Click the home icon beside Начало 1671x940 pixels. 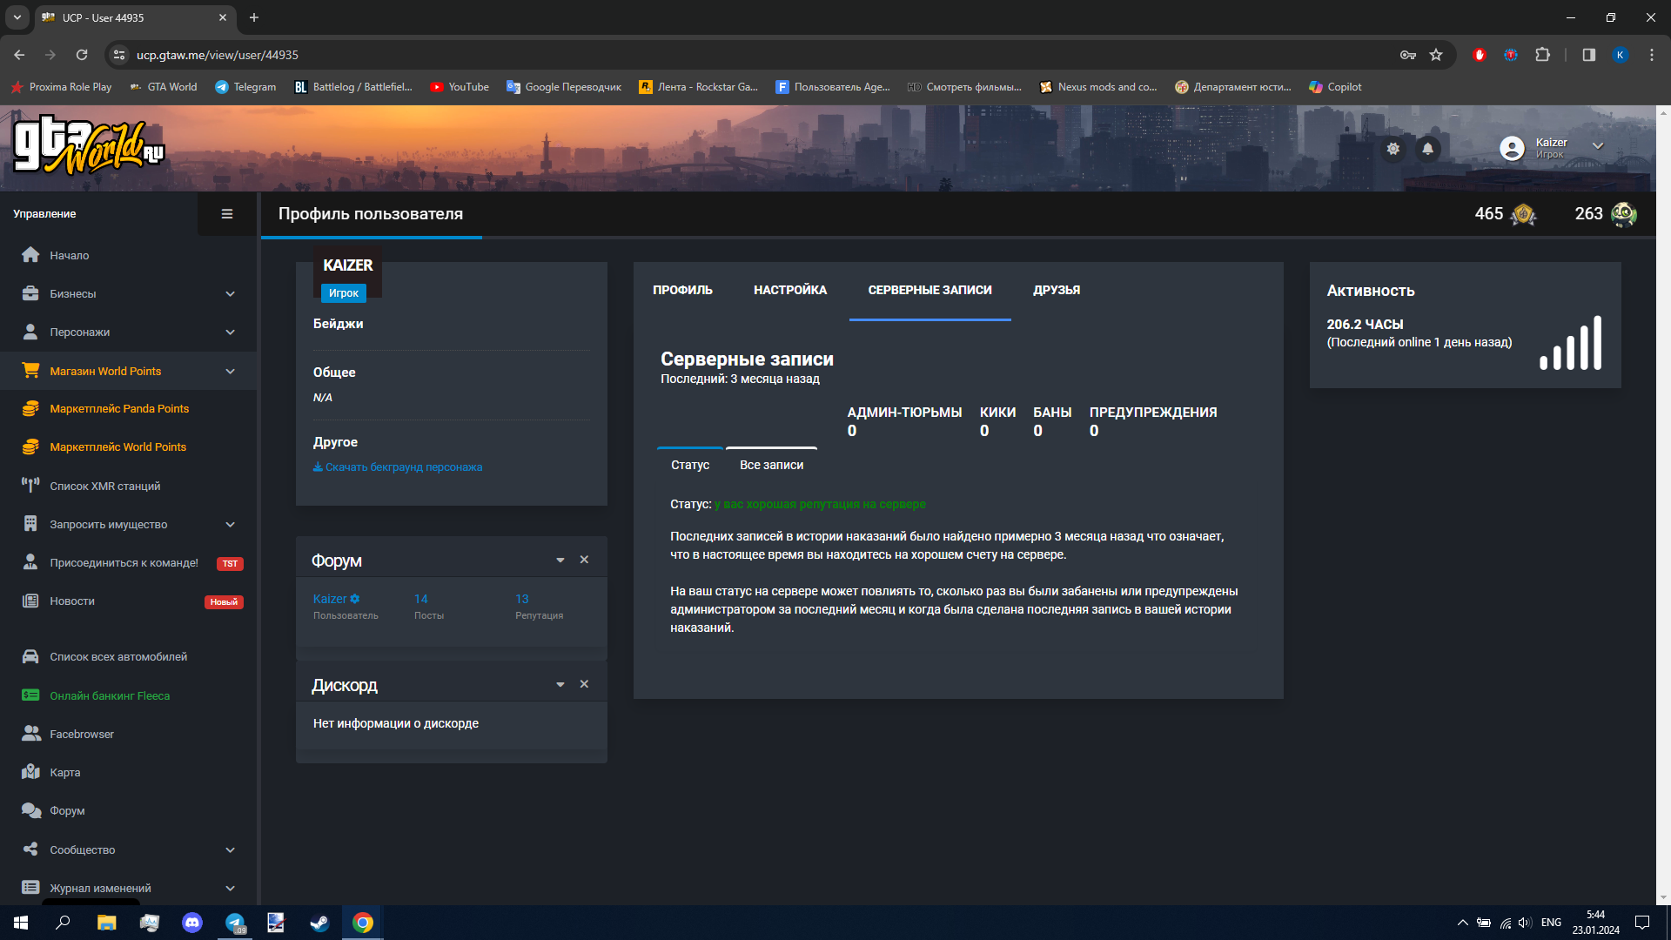click(30, 255)
